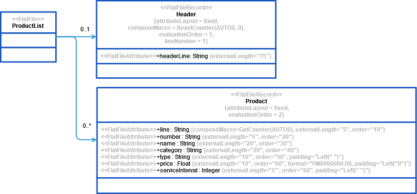Click the <<FlatFile>> stereotype label
The height and width of the screenshot is (194, 417).
(x=28, y=19)
